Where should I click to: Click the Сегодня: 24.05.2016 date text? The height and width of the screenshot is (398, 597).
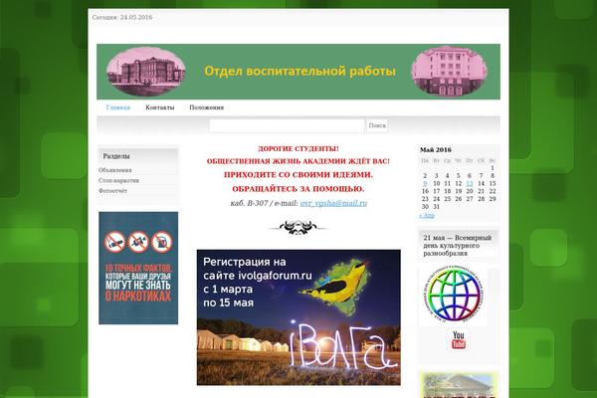coord(122,18)
